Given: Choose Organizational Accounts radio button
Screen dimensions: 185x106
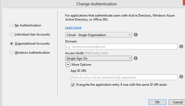Looking at the screenshot, I should (x=12, y=44).
